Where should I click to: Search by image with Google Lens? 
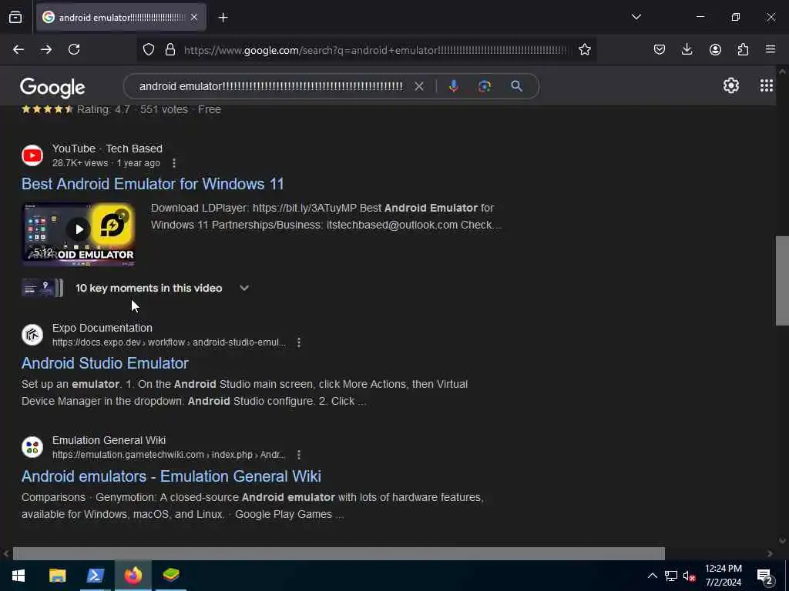click(x=485, y=86)
